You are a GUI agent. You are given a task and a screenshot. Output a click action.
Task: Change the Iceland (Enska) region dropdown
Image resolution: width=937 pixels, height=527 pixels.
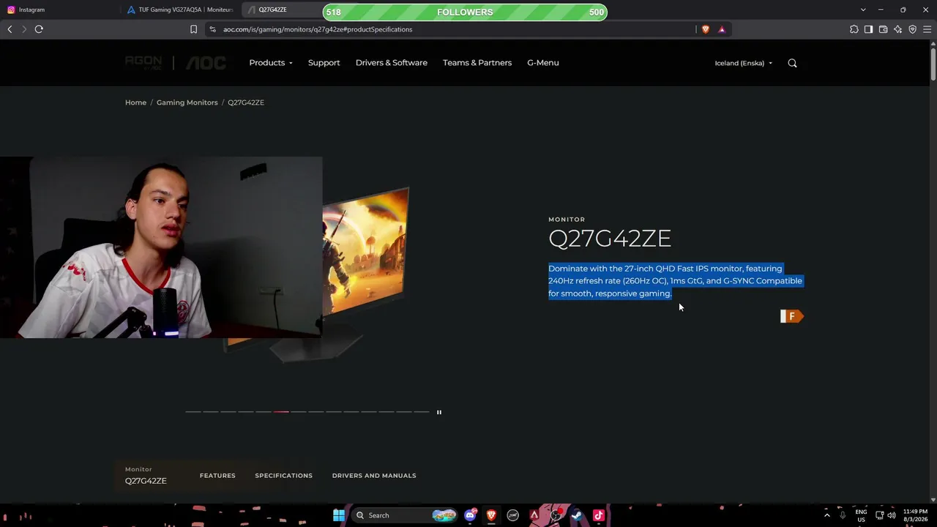tap(744, 63)
